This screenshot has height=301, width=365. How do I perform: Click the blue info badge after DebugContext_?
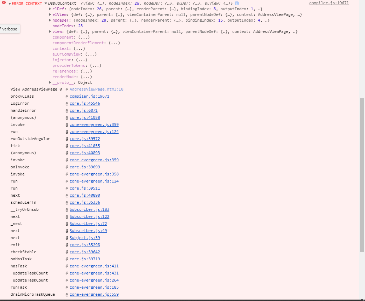click(237, 4)
